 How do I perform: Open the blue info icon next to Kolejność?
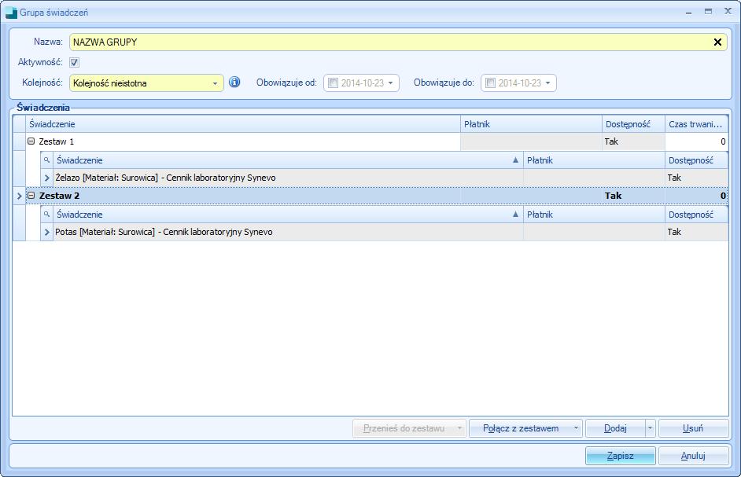click(234, 83)
